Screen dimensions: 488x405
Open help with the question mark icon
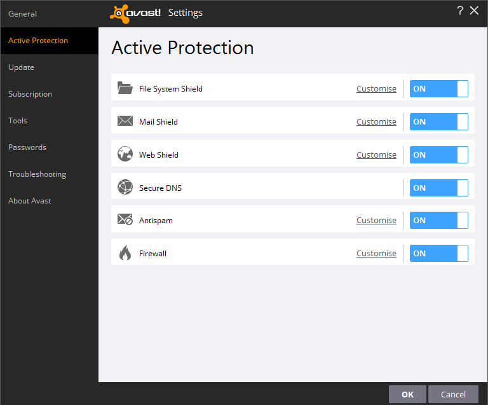(460, 11)
